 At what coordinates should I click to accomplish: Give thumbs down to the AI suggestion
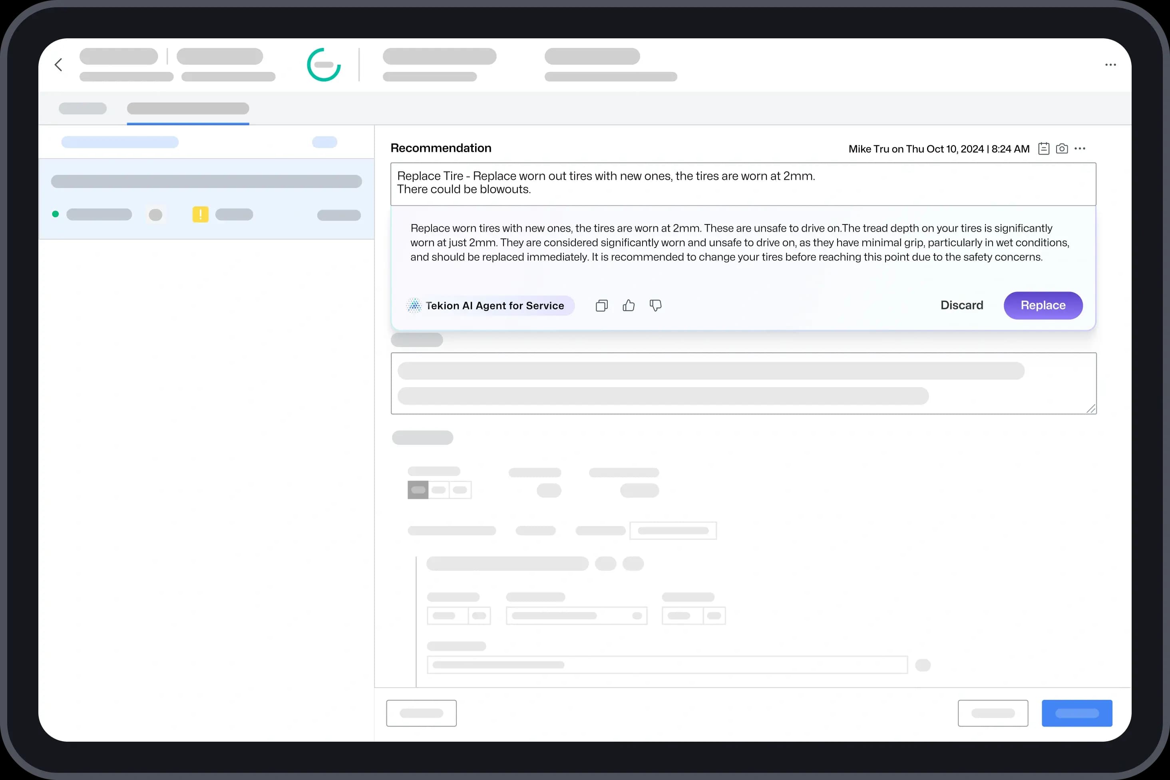[x=655, y=306]
